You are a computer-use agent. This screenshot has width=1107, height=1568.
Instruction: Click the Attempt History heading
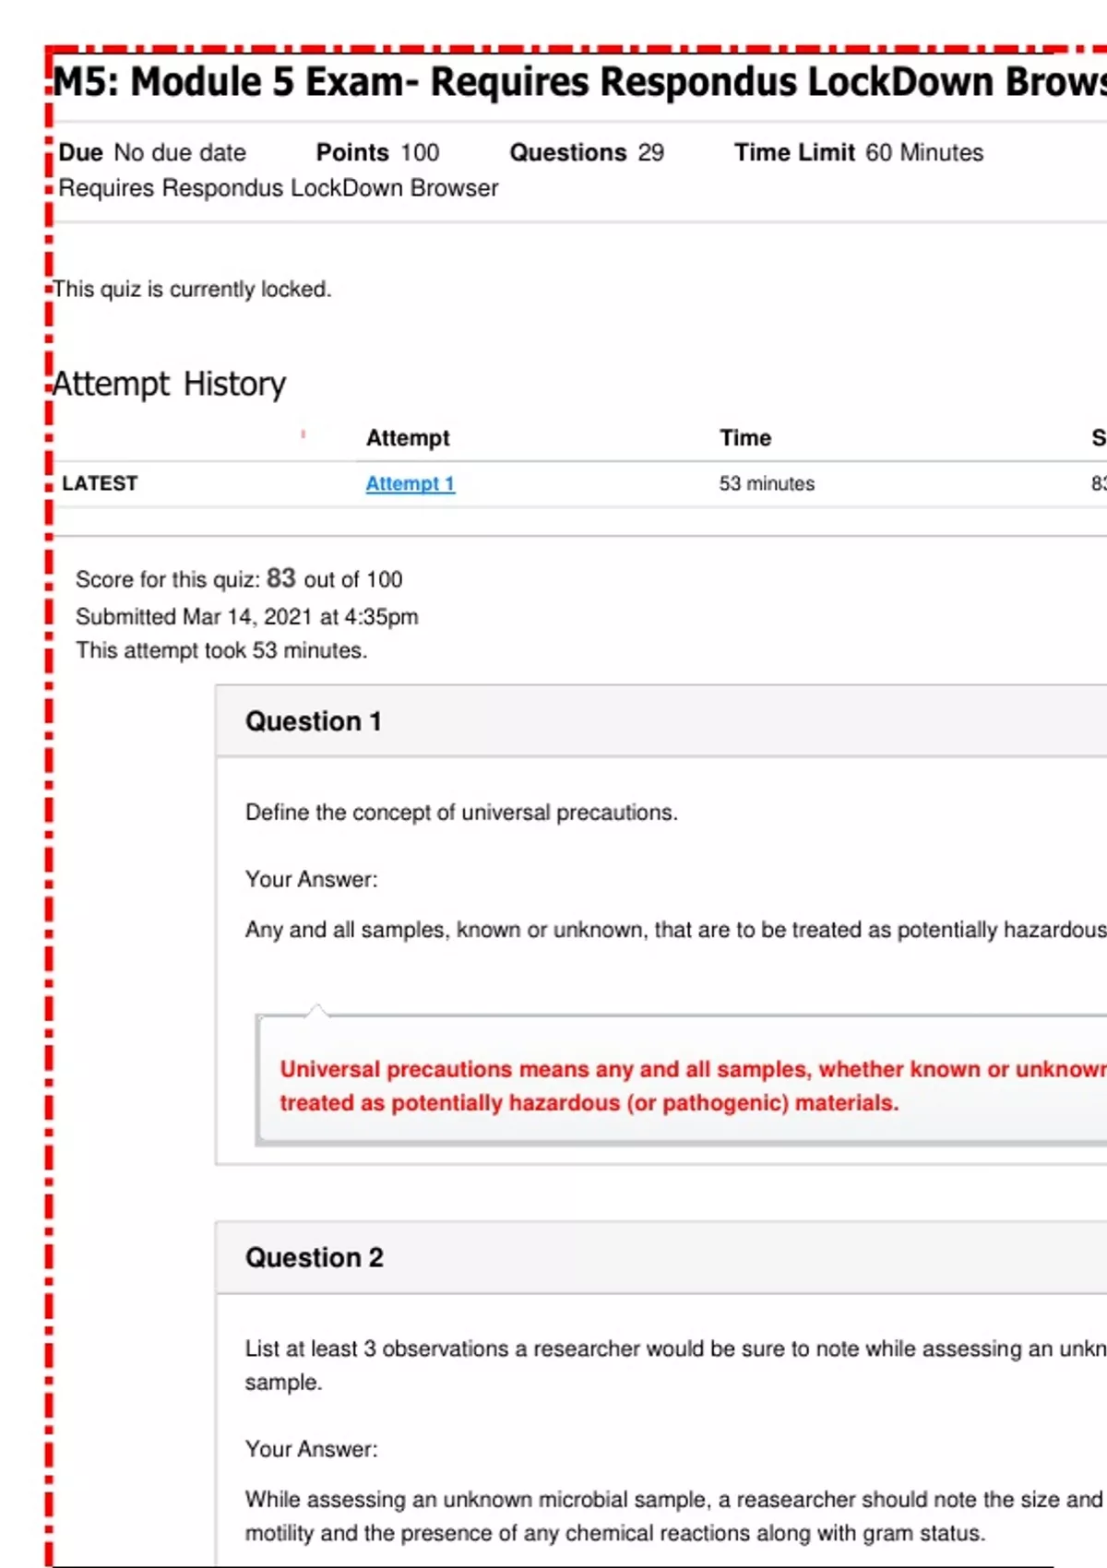point(170,384)
